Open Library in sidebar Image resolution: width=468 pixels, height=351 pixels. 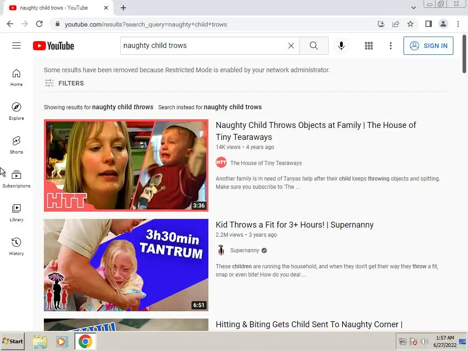[x=16, y=213]
